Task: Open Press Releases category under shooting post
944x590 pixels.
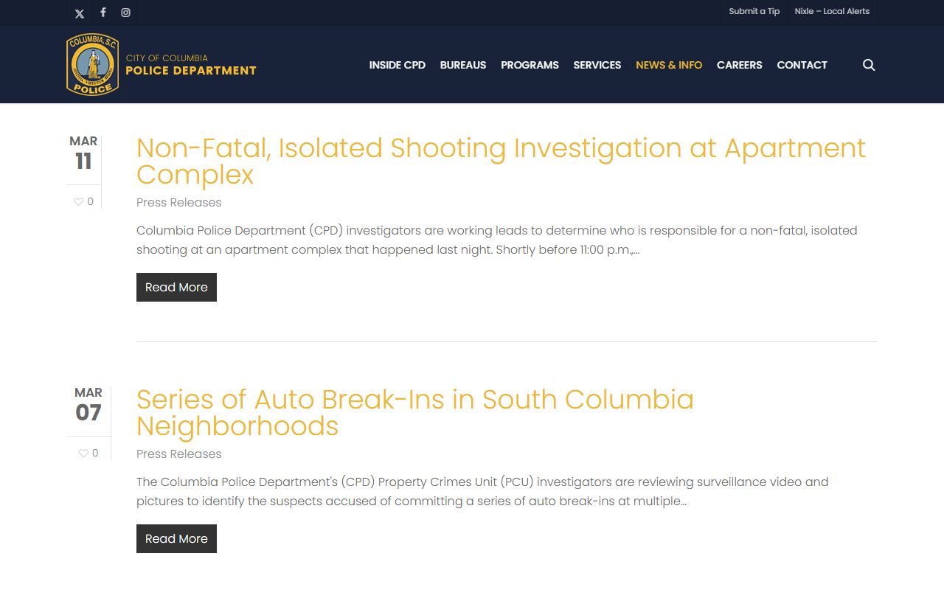Action: coord(179,202)
